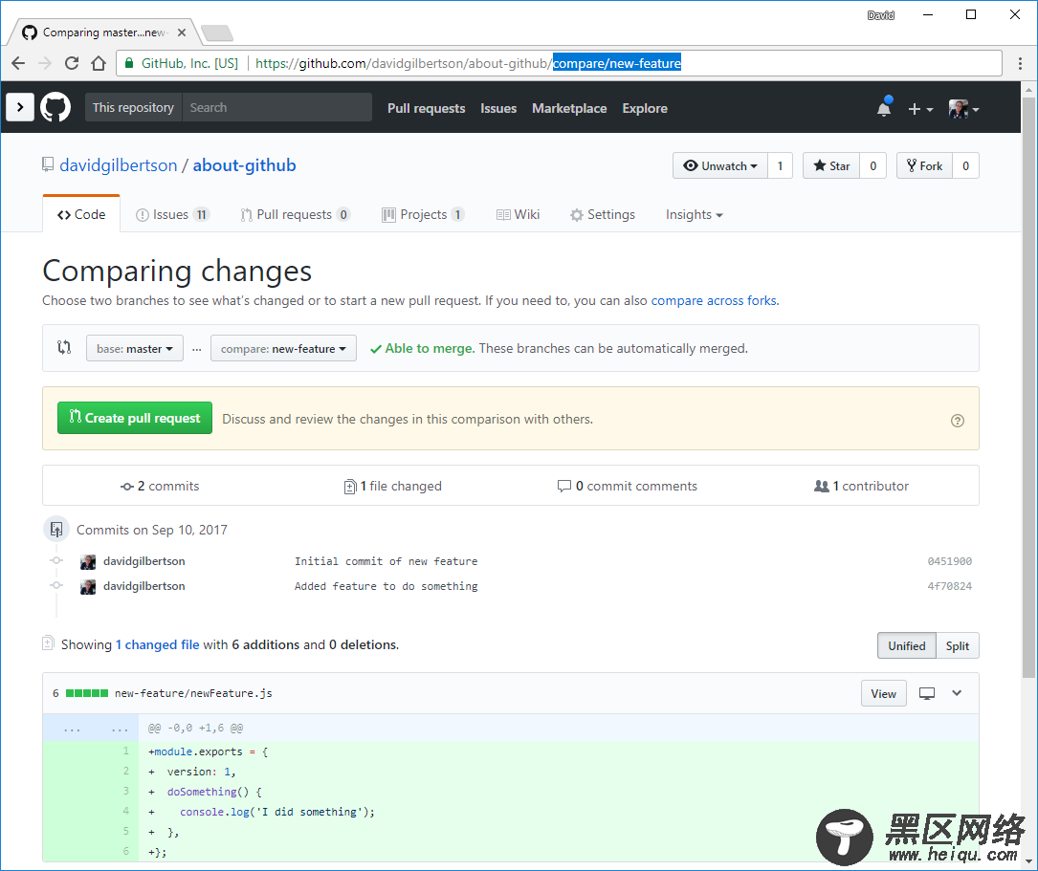Click davidgilbertson avatar on first commit
The image size is (1038, 871).
pyautogui.click(x=88, y=562)
